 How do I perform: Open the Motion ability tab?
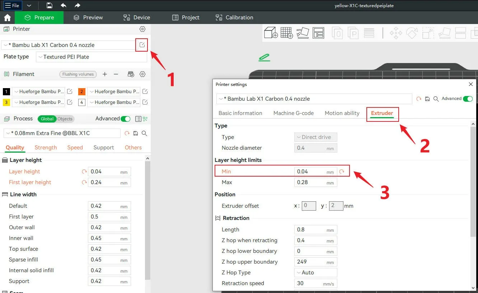[x=342, y=113]
